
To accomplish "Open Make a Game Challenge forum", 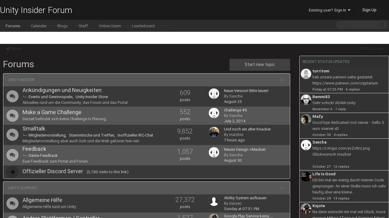I will (52, 112).
